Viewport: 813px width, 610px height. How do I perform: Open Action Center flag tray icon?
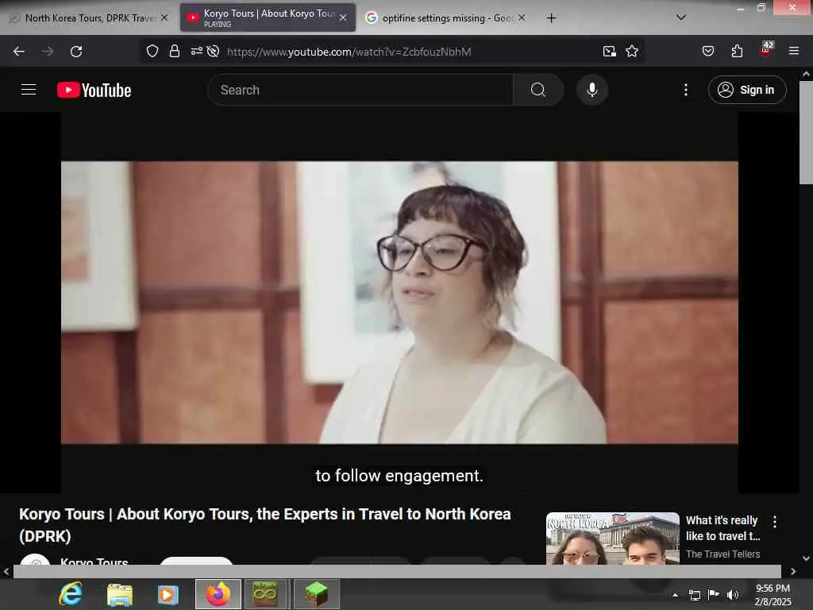point(714,594)
